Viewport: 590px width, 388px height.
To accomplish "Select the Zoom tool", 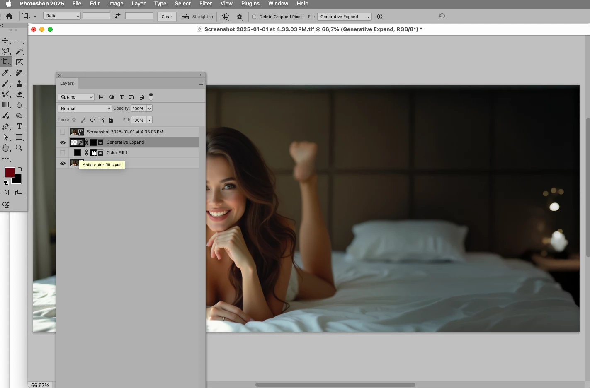I will pyautogui.click(x=19, y=148).
